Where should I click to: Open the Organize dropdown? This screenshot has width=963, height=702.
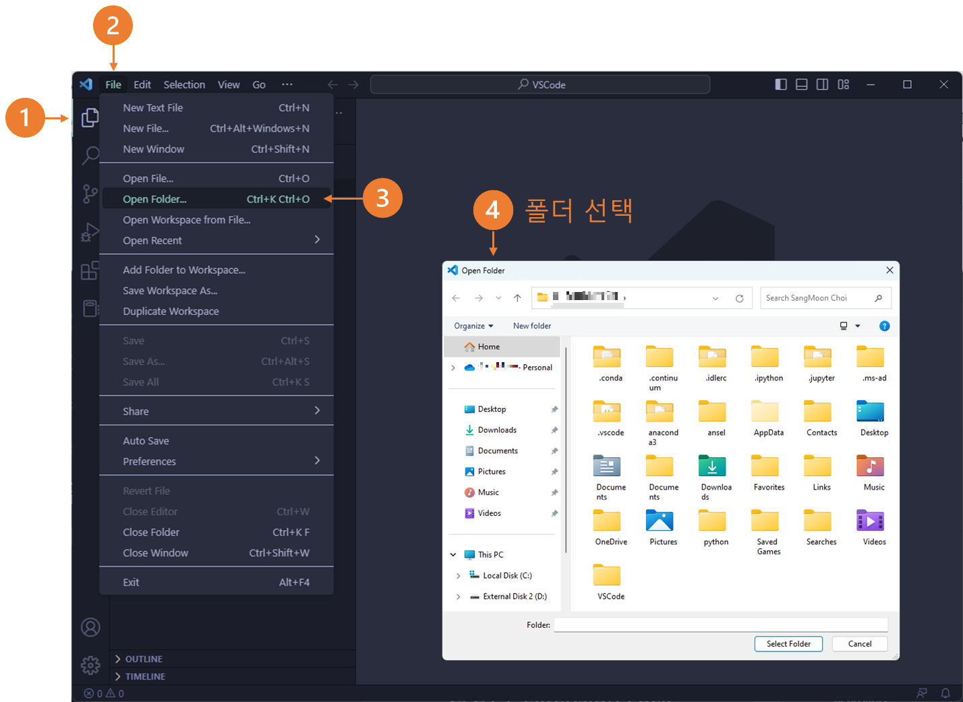tap(473, 326)
